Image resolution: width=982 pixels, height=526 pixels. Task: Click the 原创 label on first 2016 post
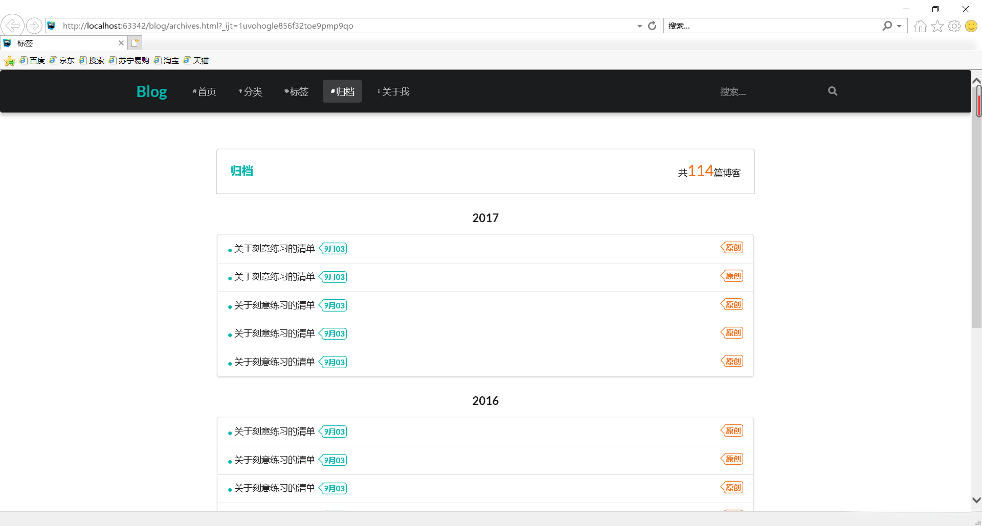[732, 431]
